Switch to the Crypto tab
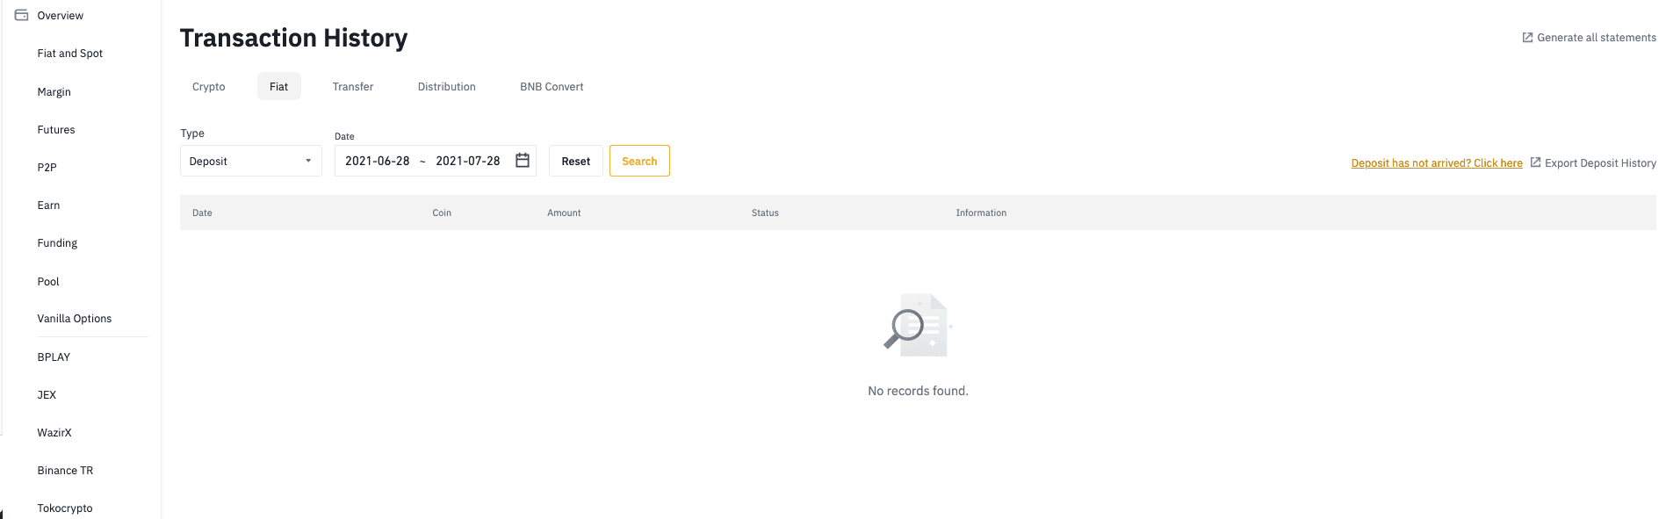 (x=209, y=86)
